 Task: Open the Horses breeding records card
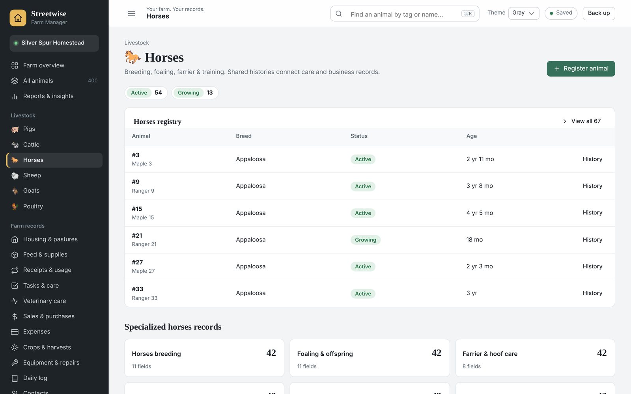pos(204,358)
